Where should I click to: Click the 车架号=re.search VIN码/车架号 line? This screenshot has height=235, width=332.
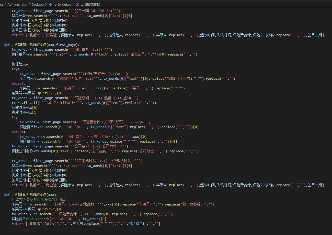click(127, 78)
